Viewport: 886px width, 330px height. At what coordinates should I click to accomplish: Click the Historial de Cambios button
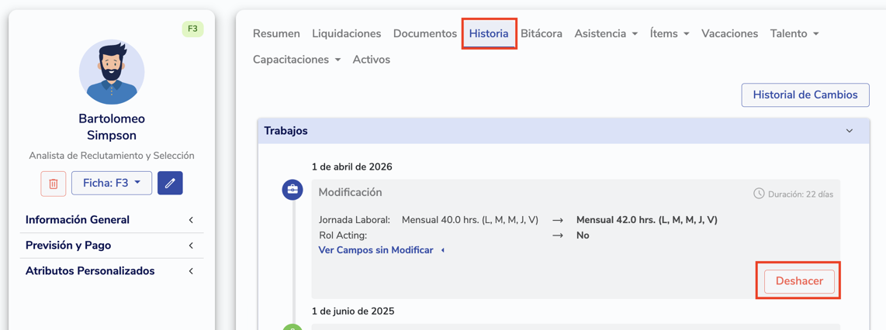click(805, 95)
